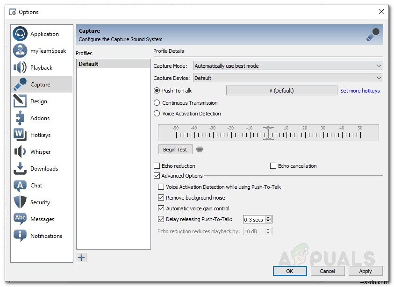Go to the Hotkeys section
This screenshot has width=394, height=287.
[x=19, y=135]
